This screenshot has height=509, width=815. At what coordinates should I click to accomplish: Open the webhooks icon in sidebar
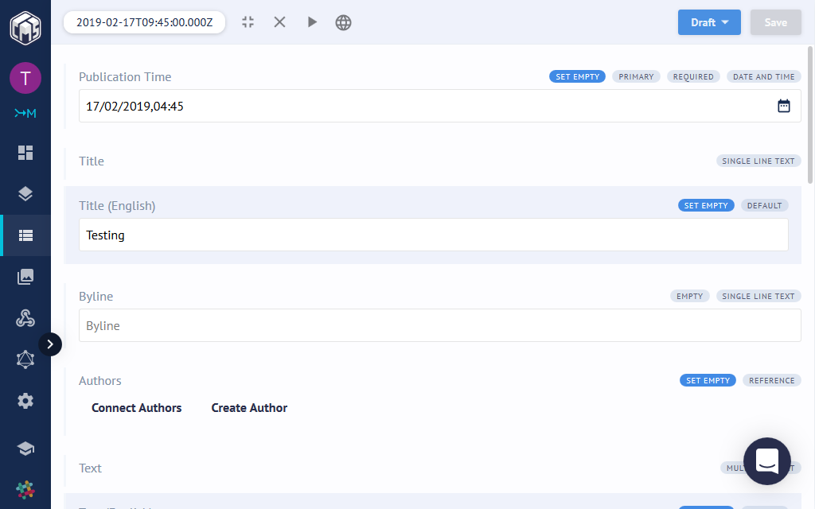click(25, 318)
